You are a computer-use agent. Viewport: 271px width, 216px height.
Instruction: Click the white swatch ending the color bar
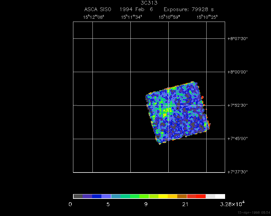[220, 196]
